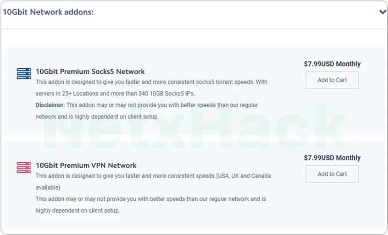This screenshot has width=388, height=235.
Task: Add 10Gbit Premium VPN Network to cart
Action: pos(332,174)
